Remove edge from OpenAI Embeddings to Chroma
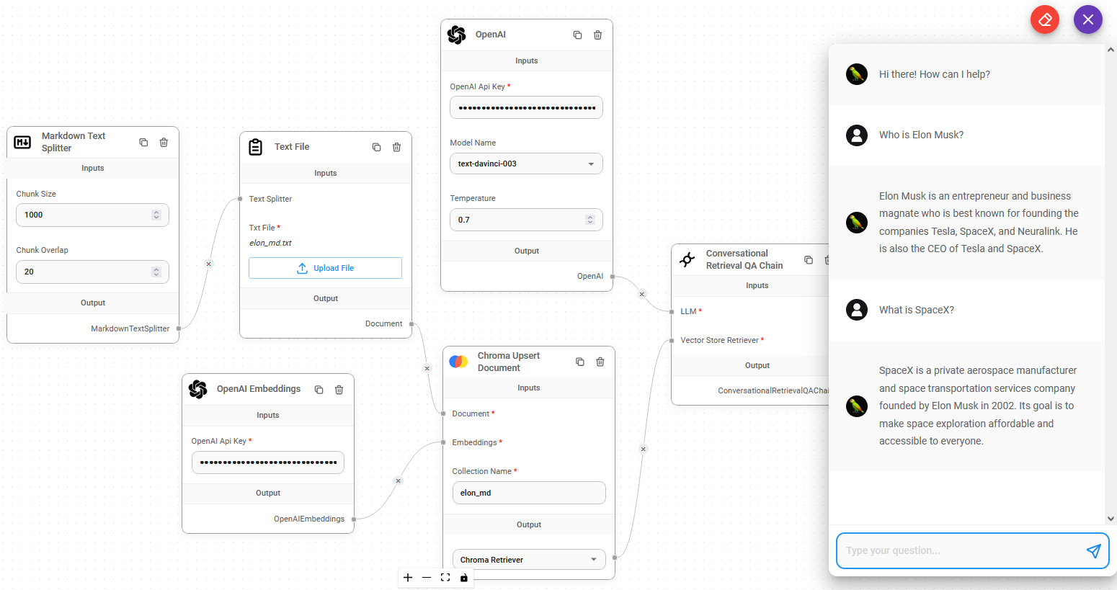This screenshot has height=590, width=1117. click(399, 481)
